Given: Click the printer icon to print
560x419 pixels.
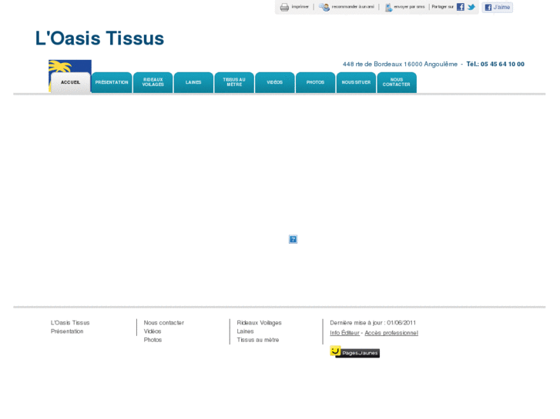Looking at the screenshot, I should pos(284,7).
